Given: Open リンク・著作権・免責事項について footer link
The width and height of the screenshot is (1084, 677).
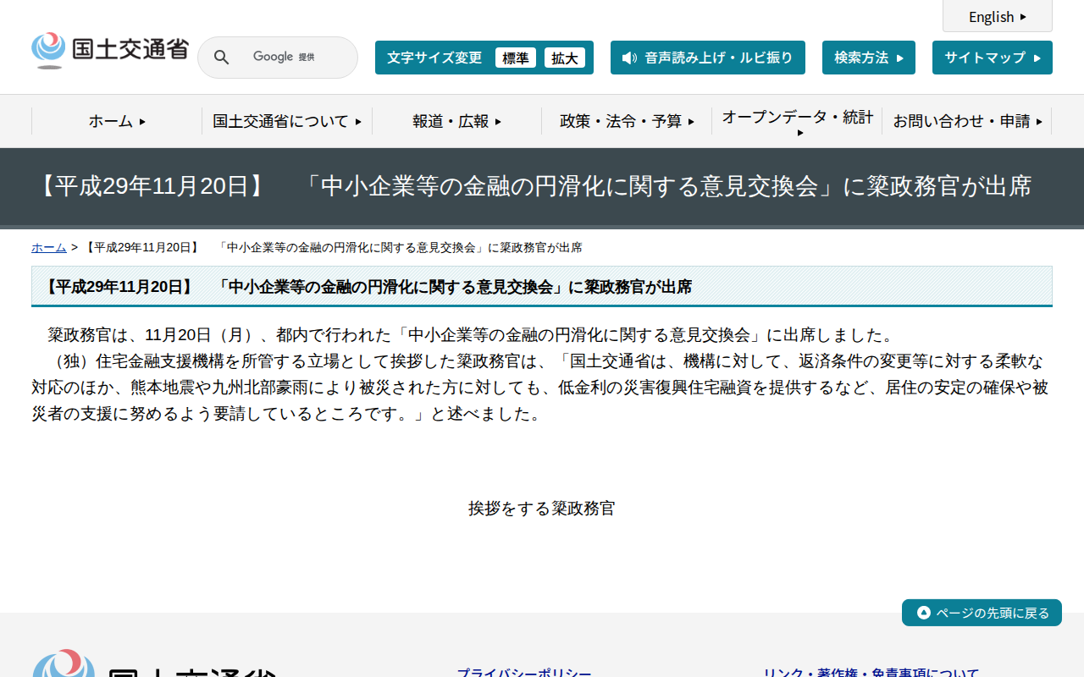Looking at the screenshot, I should 871,674.
